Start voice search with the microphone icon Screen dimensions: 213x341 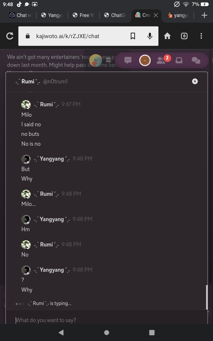(150, 36)
